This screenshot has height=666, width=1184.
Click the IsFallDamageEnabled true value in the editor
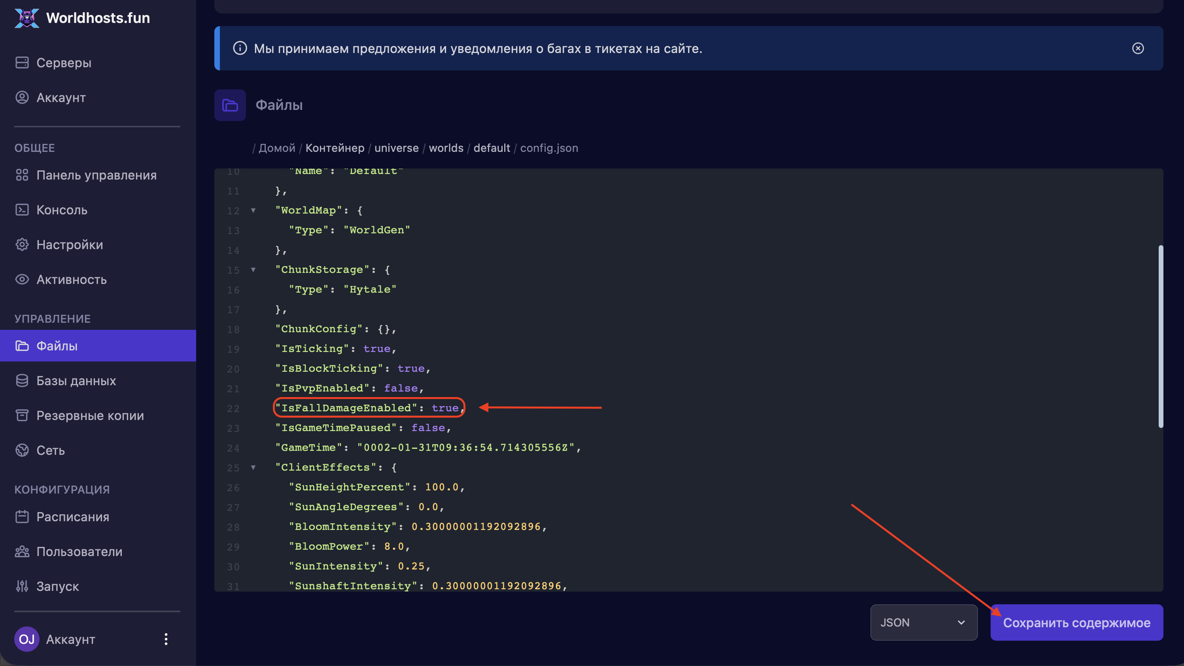coord(444,408)
